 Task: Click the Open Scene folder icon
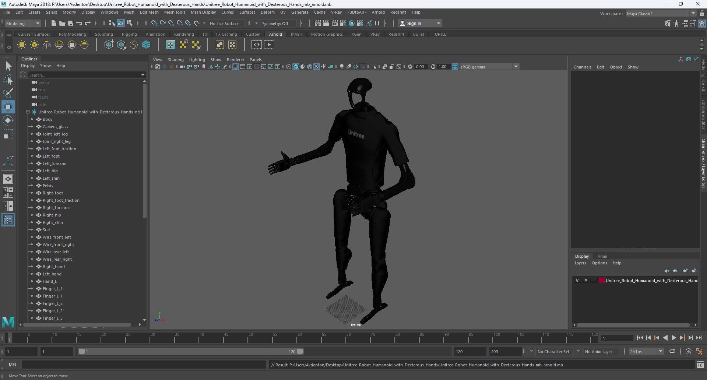62,23
